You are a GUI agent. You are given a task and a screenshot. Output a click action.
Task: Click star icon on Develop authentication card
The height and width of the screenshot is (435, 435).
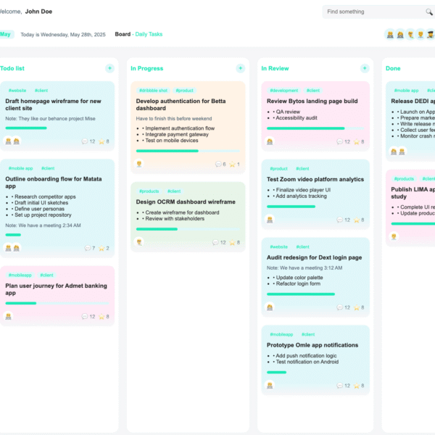[x=232, y=165]
